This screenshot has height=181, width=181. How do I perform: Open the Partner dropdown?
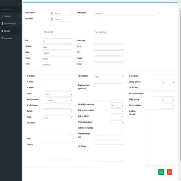click(x=58, y=94)
